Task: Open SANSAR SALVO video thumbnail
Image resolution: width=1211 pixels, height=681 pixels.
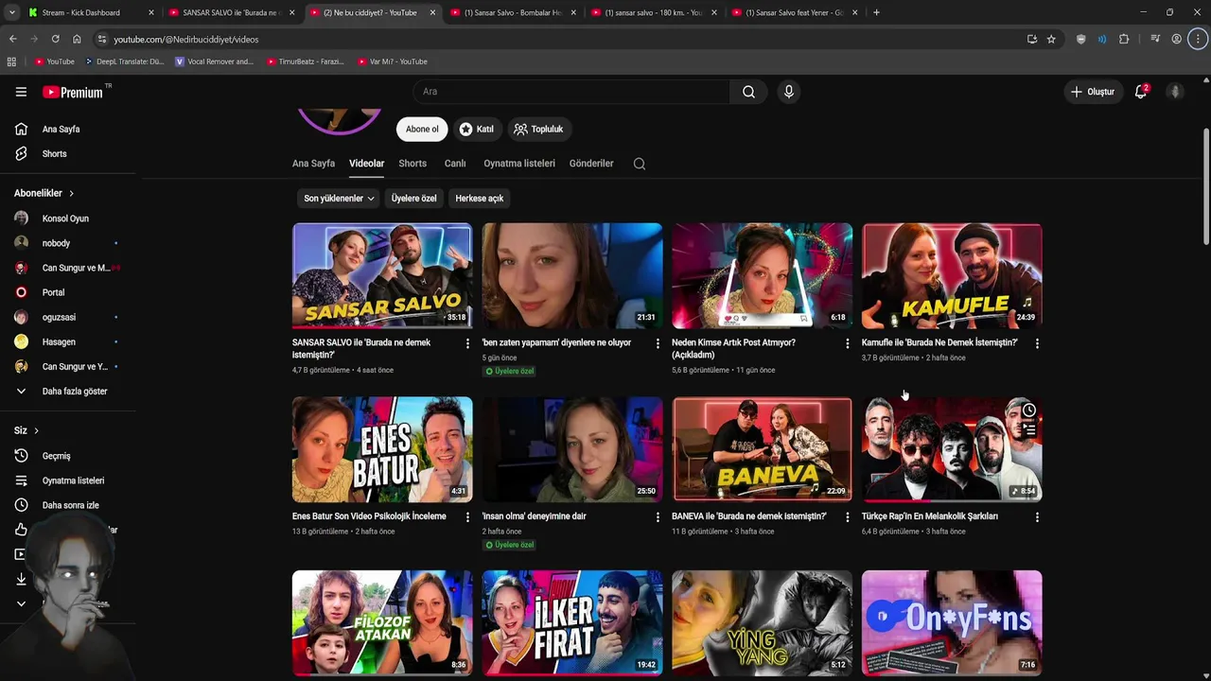Action: click(x=382, y=274)
